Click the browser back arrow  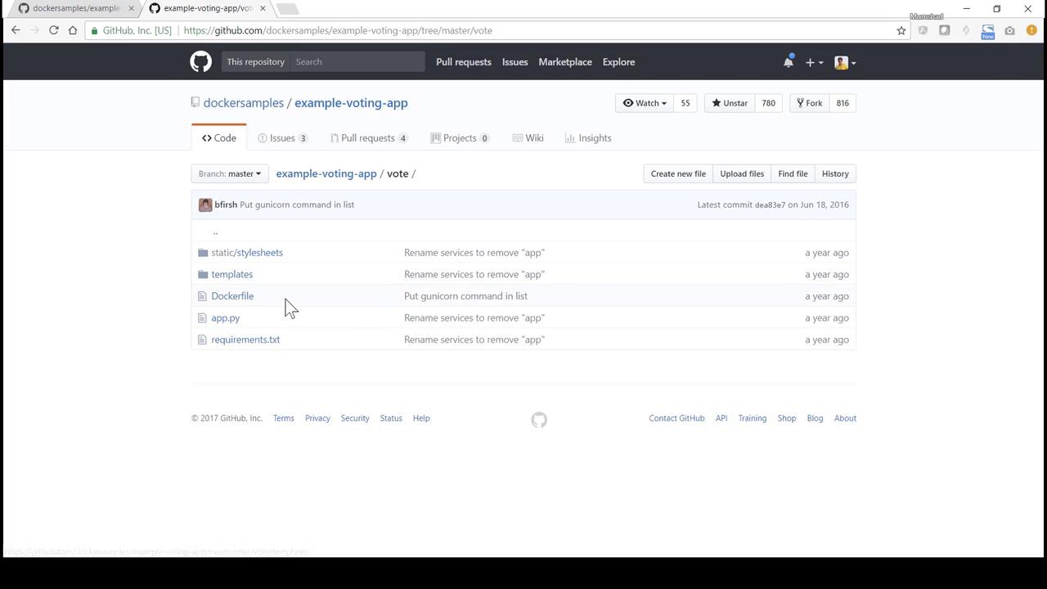pos(16,30)
